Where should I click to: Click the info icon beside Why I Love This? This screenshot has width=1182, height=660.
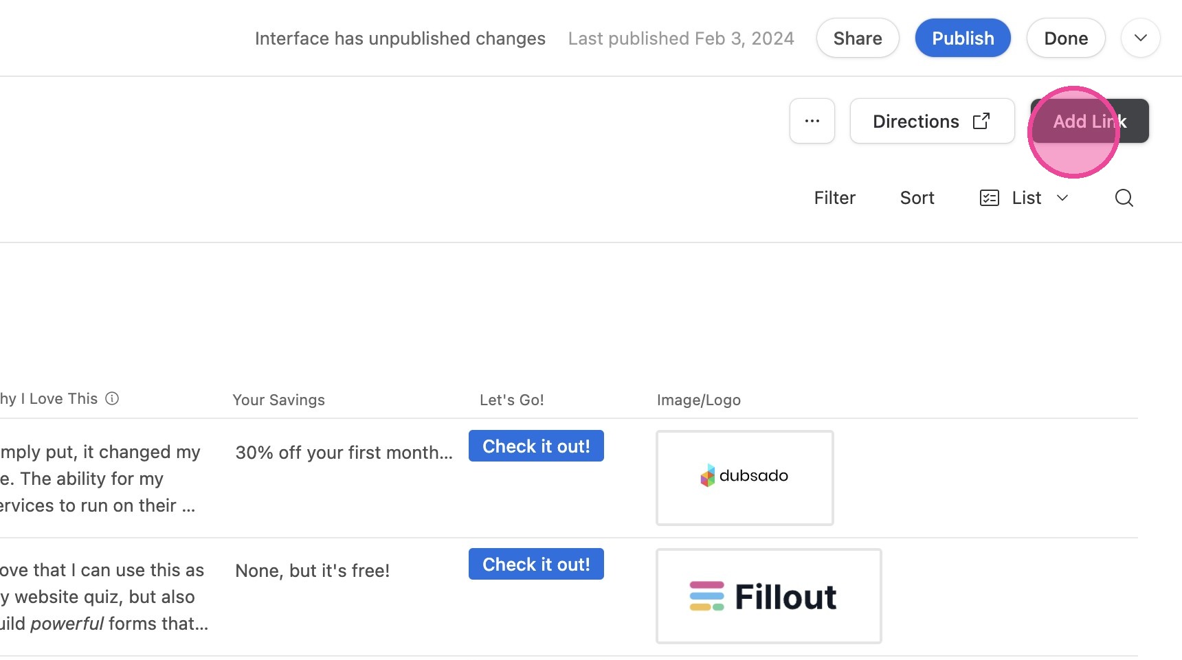[x=112, y=398]
